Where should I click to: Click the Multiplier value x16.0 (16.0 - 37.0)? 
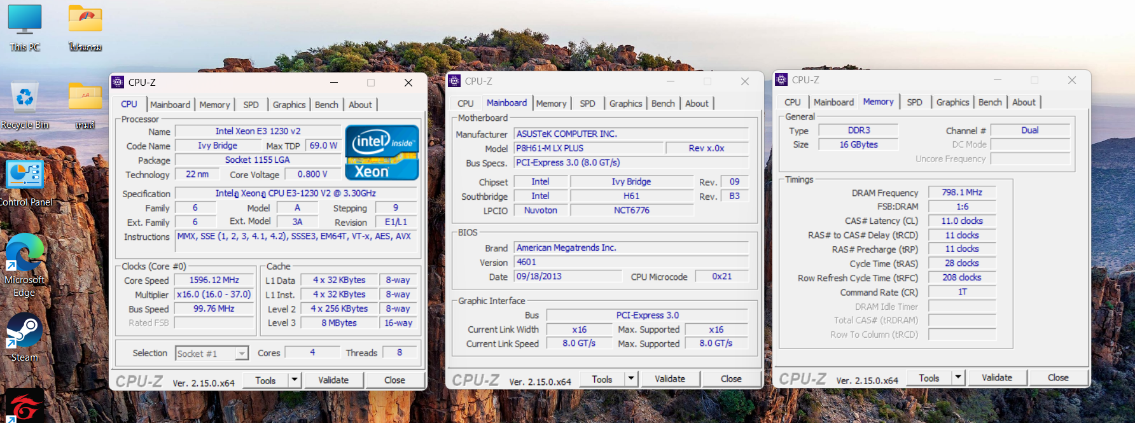pos(214,295)
